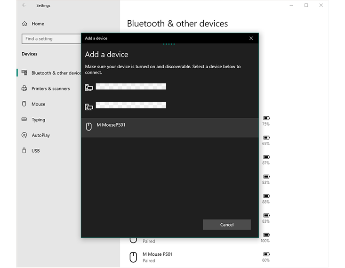Select M MousePS01 in Add a device list

[169, 128]
